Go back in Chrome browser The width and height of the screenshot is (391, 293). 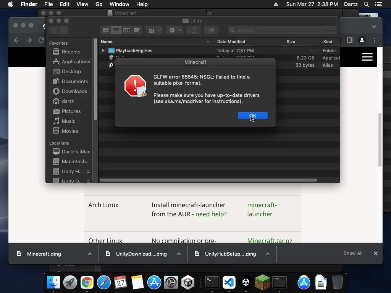point(17,40)
